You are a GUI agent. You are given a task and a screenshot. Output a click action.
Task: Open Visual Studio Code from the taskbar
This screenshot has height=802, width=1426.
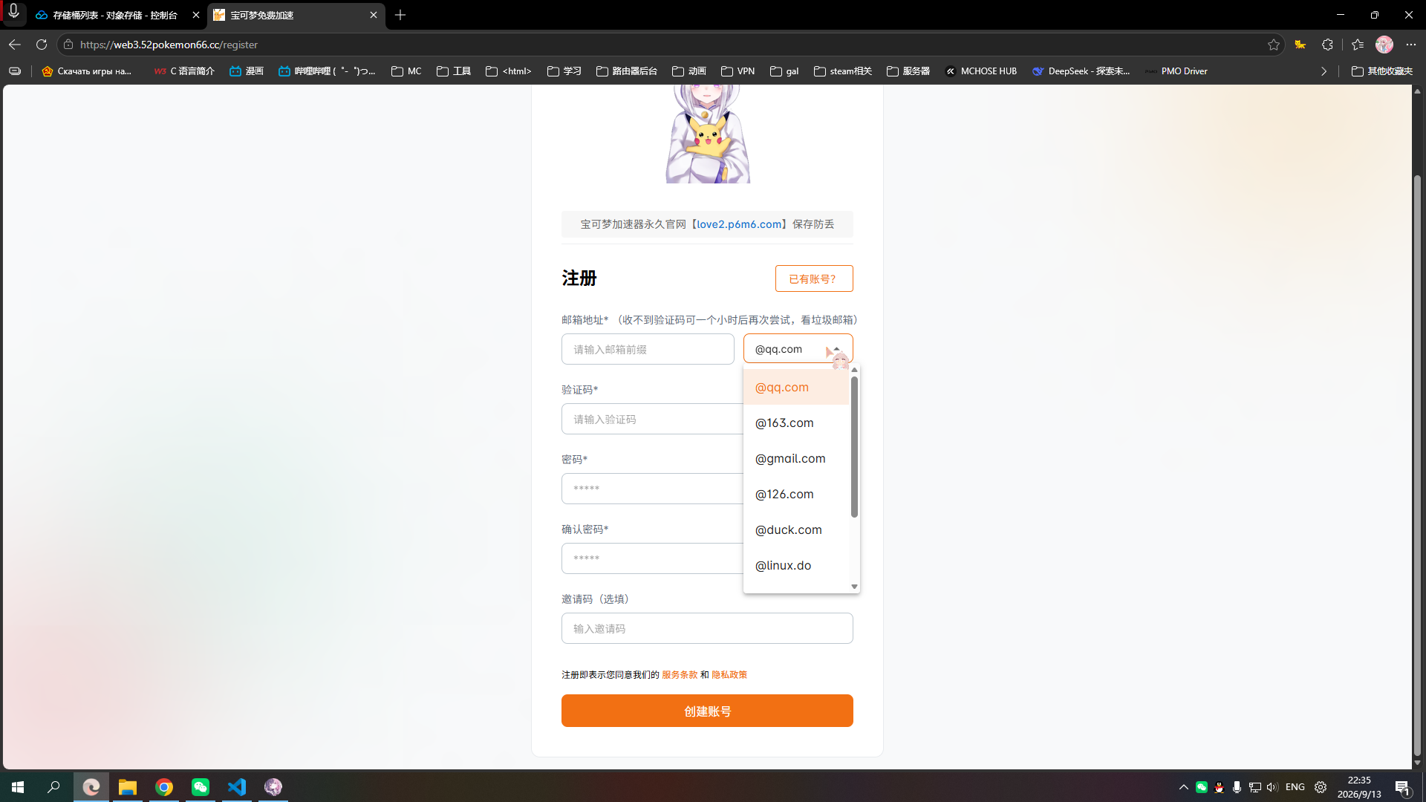point(237,787)
